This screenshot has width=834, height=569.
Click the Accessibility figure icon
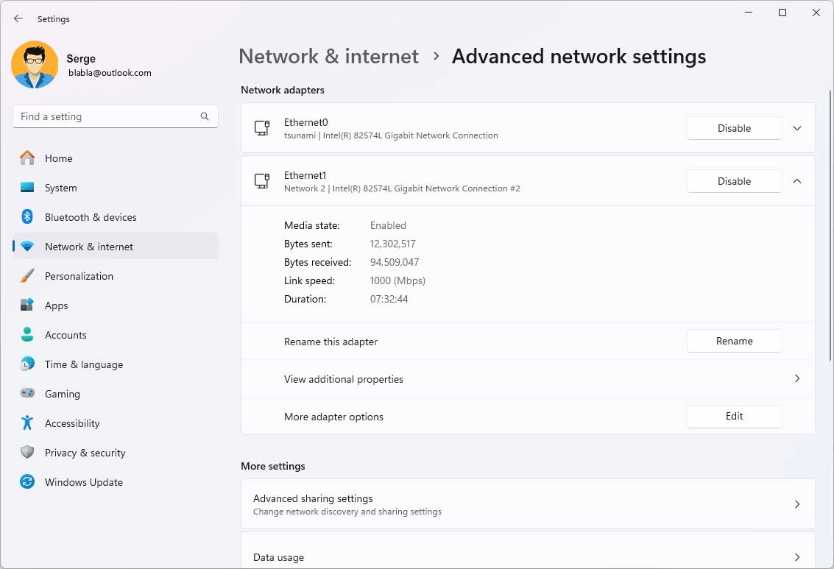[x=27, y=423]
